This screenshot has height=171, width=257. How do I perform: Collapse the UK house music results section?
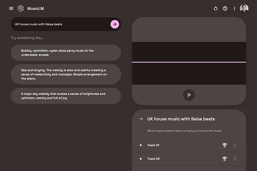pos(141,119)
